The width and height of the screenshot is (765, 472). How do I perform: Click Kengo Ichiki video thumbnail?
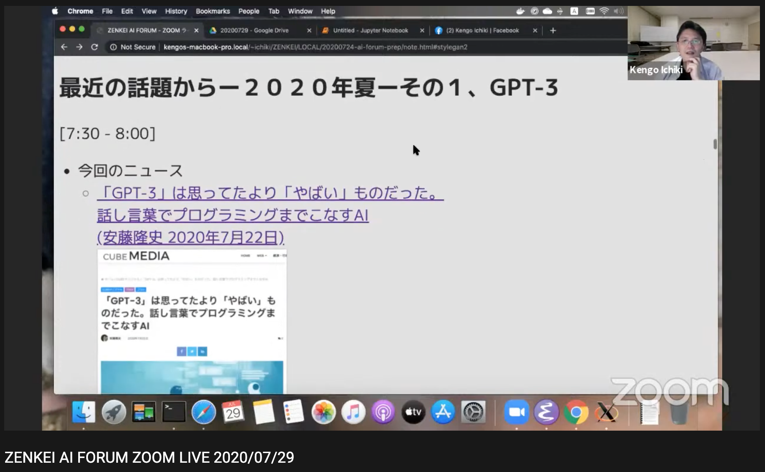tap(694, 43)
